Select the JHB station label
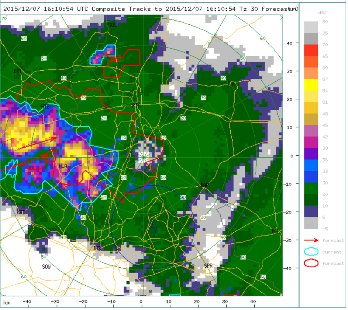Screen dimensions: 348x310 pyautogui.click(x=97, y=249)
